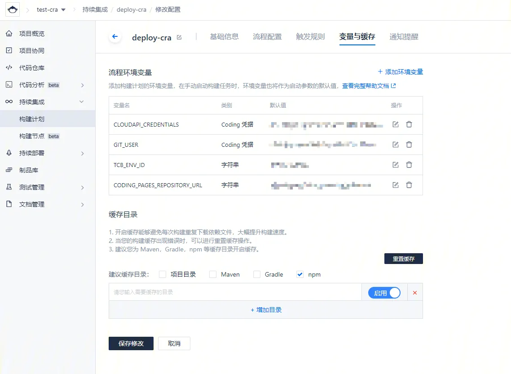Remove the cache directory row with red X
Image resolution: width=511 pixels, height=374 pixels.
[x=414, y=293]
